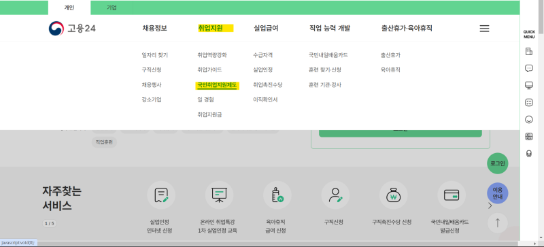Image resolution: width=544 pixels, height=247 pixels.
Task: Select 국민취업지원제도 submenu link
Action: 217,85
